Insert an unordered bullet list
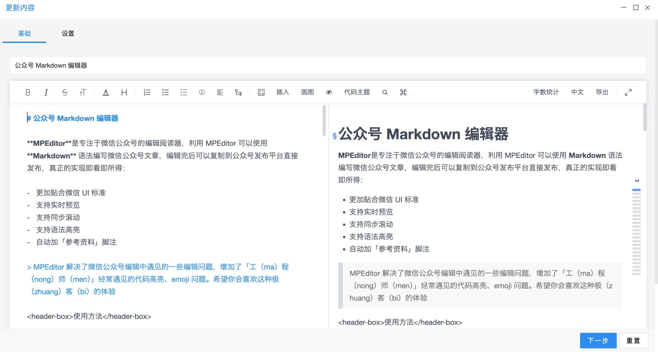The width and height of the screenshot is (658, 352). [x=165, y=92]
